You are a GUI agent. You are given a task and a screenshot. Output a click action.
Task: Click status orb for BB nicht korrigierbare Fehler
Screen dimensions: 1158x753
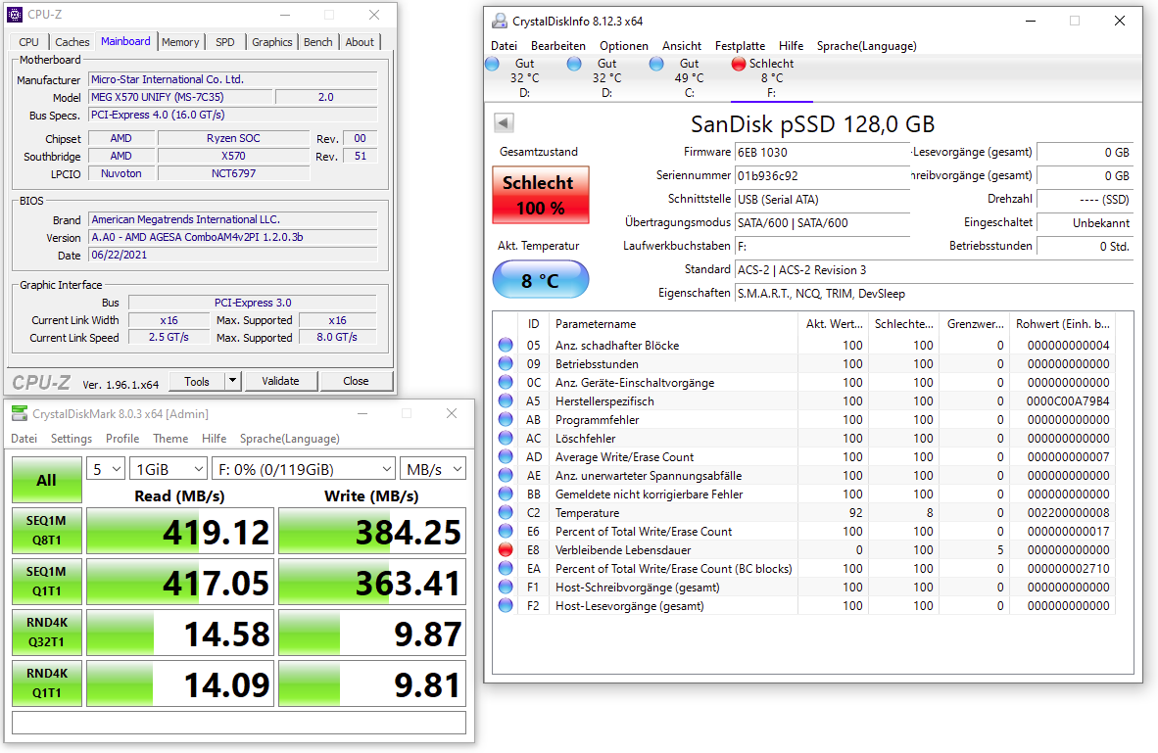[506, 494]
